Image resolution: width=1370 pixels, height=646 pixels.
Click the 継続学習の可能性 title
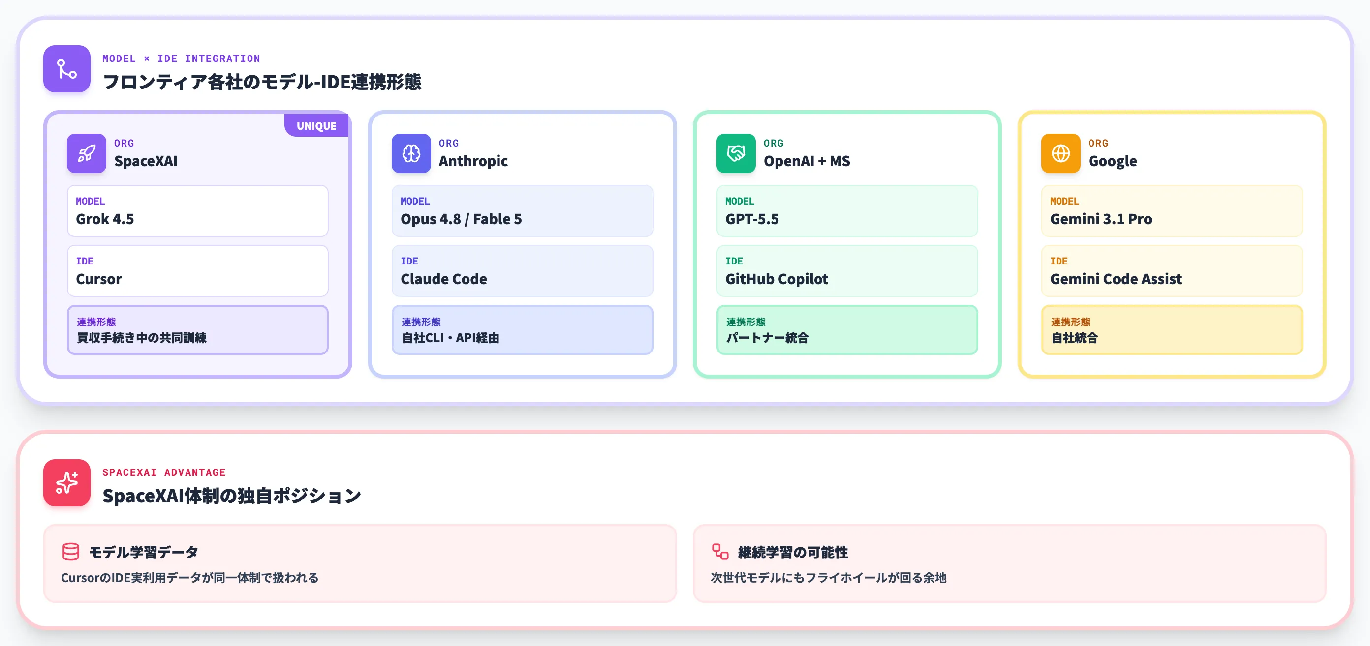point(793,552)
